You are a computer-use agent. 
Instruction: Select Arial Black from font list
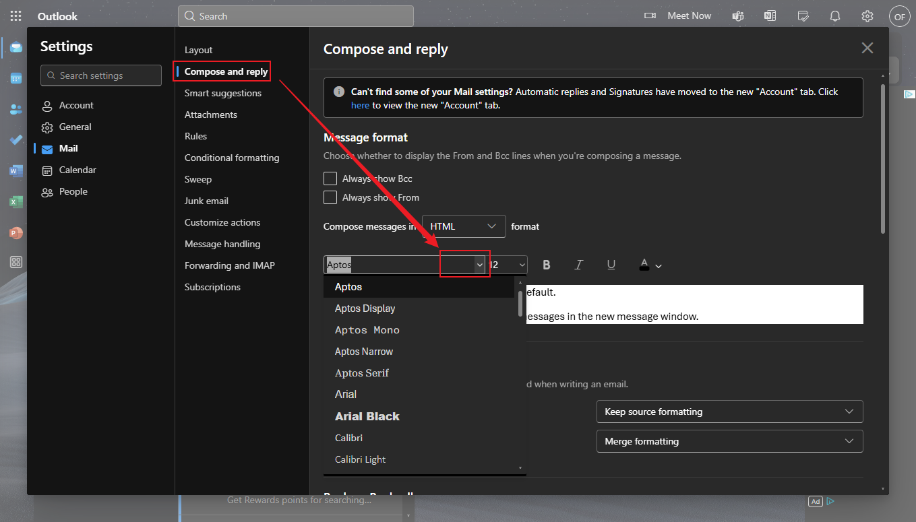point(367,416)
